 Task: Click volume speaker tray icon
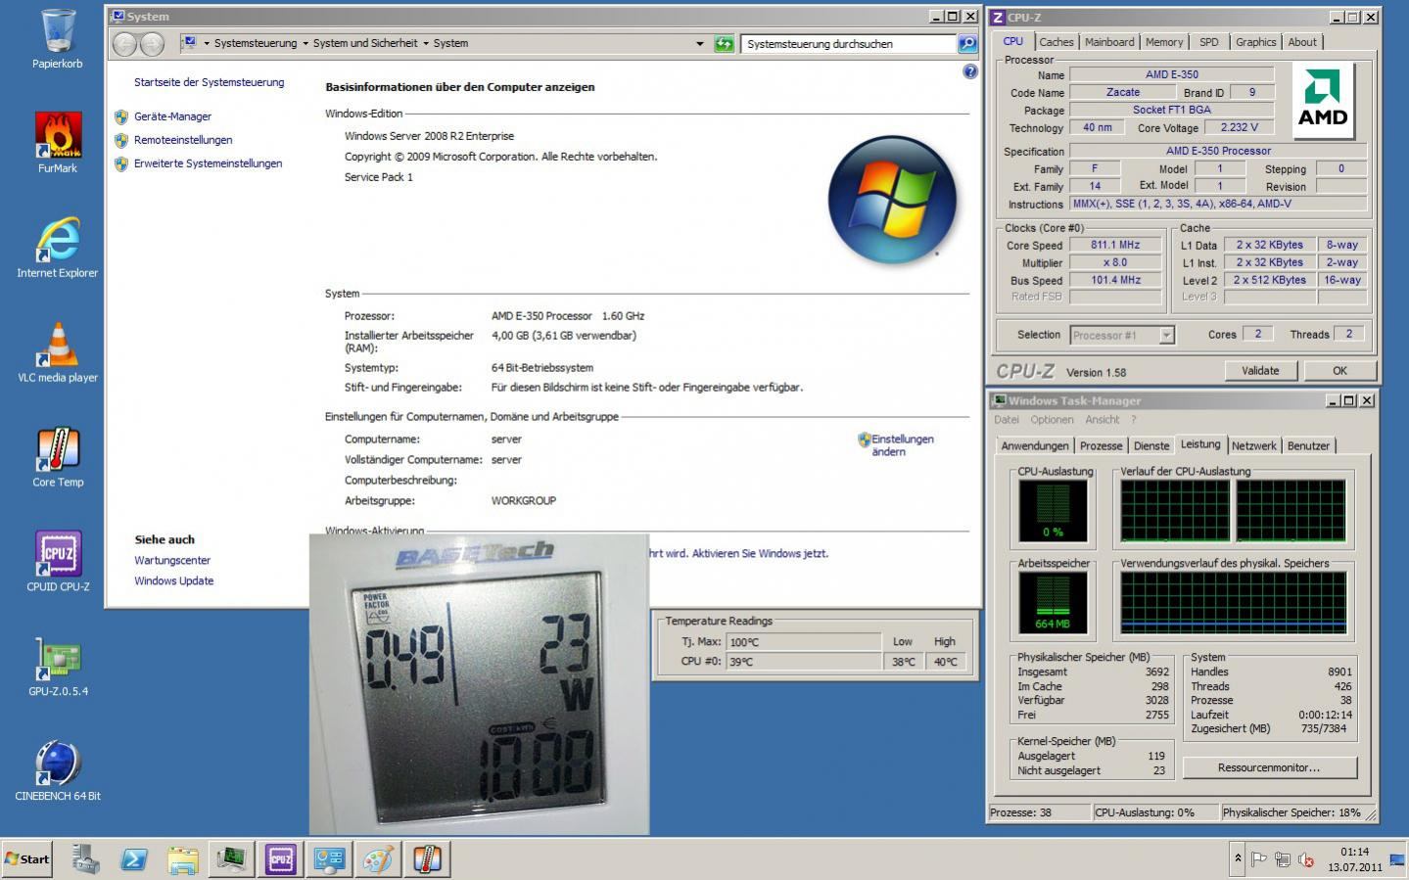(x=1306, y=859)
